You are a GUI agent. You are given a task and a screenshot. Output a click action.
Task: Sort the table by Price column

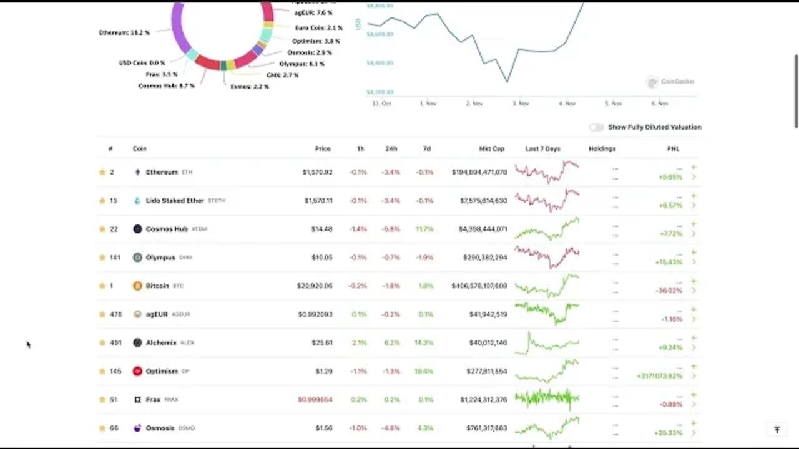(323, 149)
